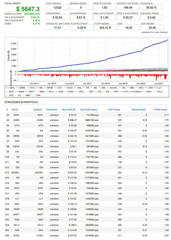
Task: Select the number of trades value 12322
Action: coord(57,7)
